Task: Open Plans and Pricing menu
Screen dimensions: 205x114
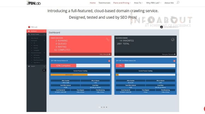Action: (x=121, y=3)
